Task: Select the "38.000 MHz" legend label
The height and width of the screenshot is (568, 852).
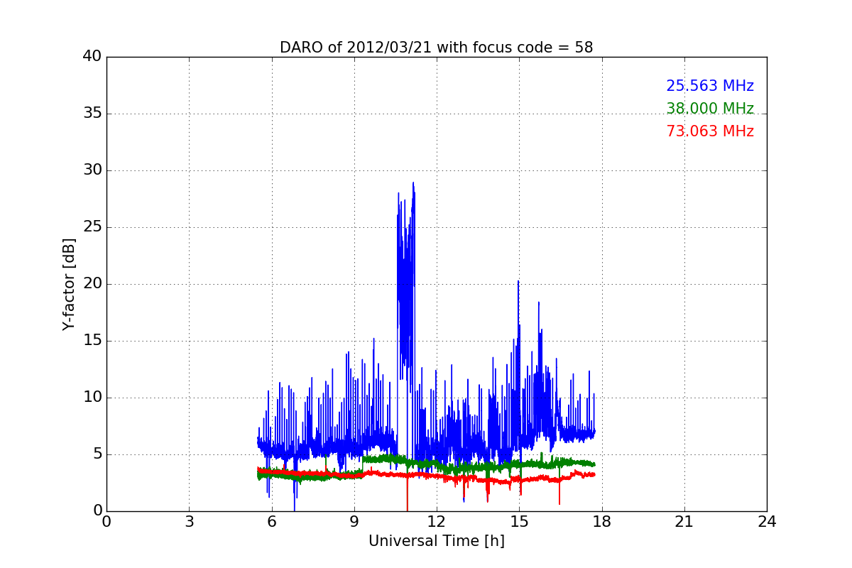Action: [710, 109]
